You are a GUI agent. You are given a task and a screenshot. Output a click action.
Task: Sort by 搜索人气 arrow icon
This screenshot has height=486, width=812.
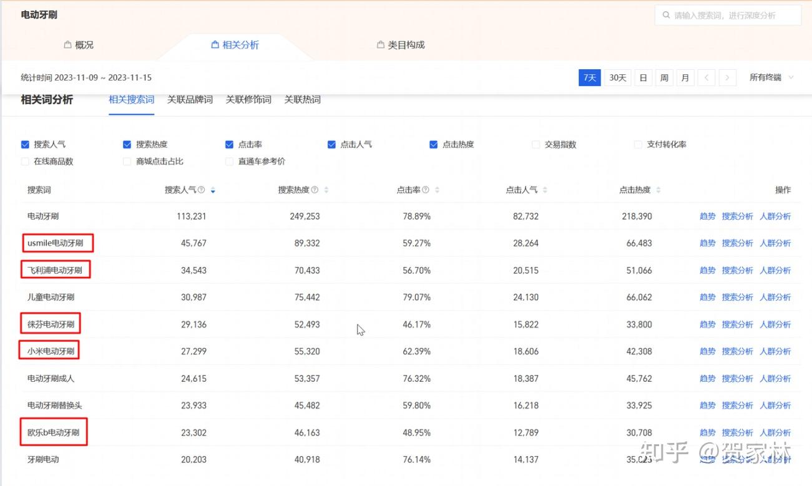(x=213, y=190)
